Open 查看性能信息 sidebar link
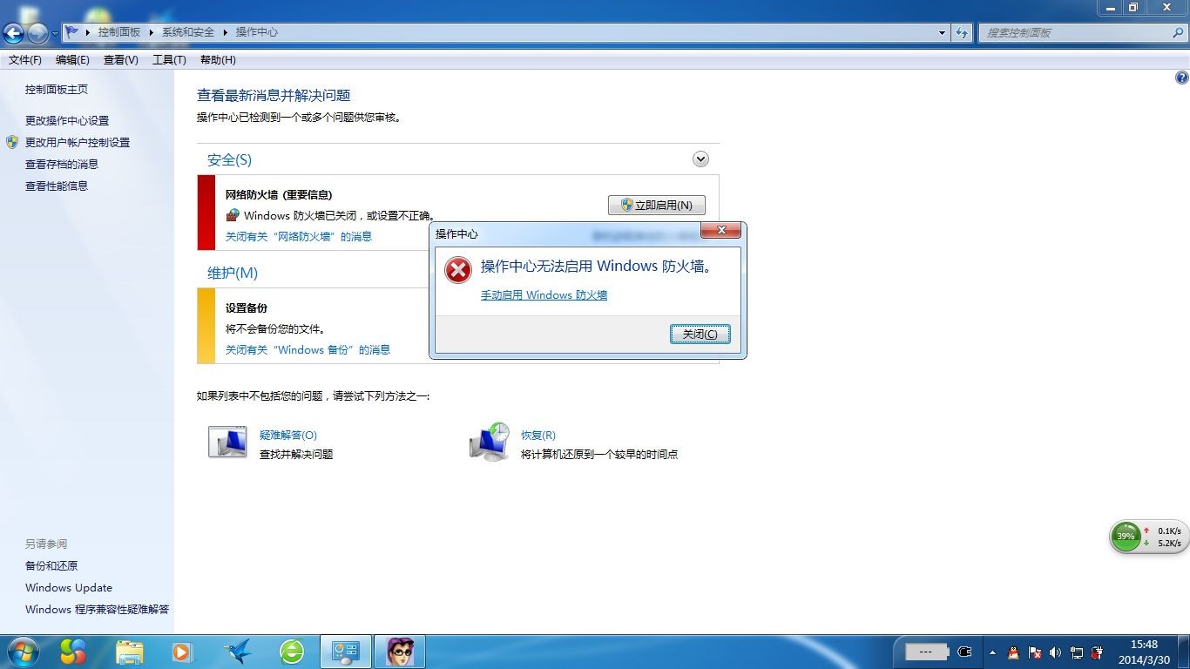The width and height of the screenshot is (1190, 669). pyautogui.click(x=57, y=186)
